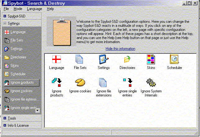Click the clipboard illustration beside the welcome text
Screen dimensions: 200x137
(62, 32)
